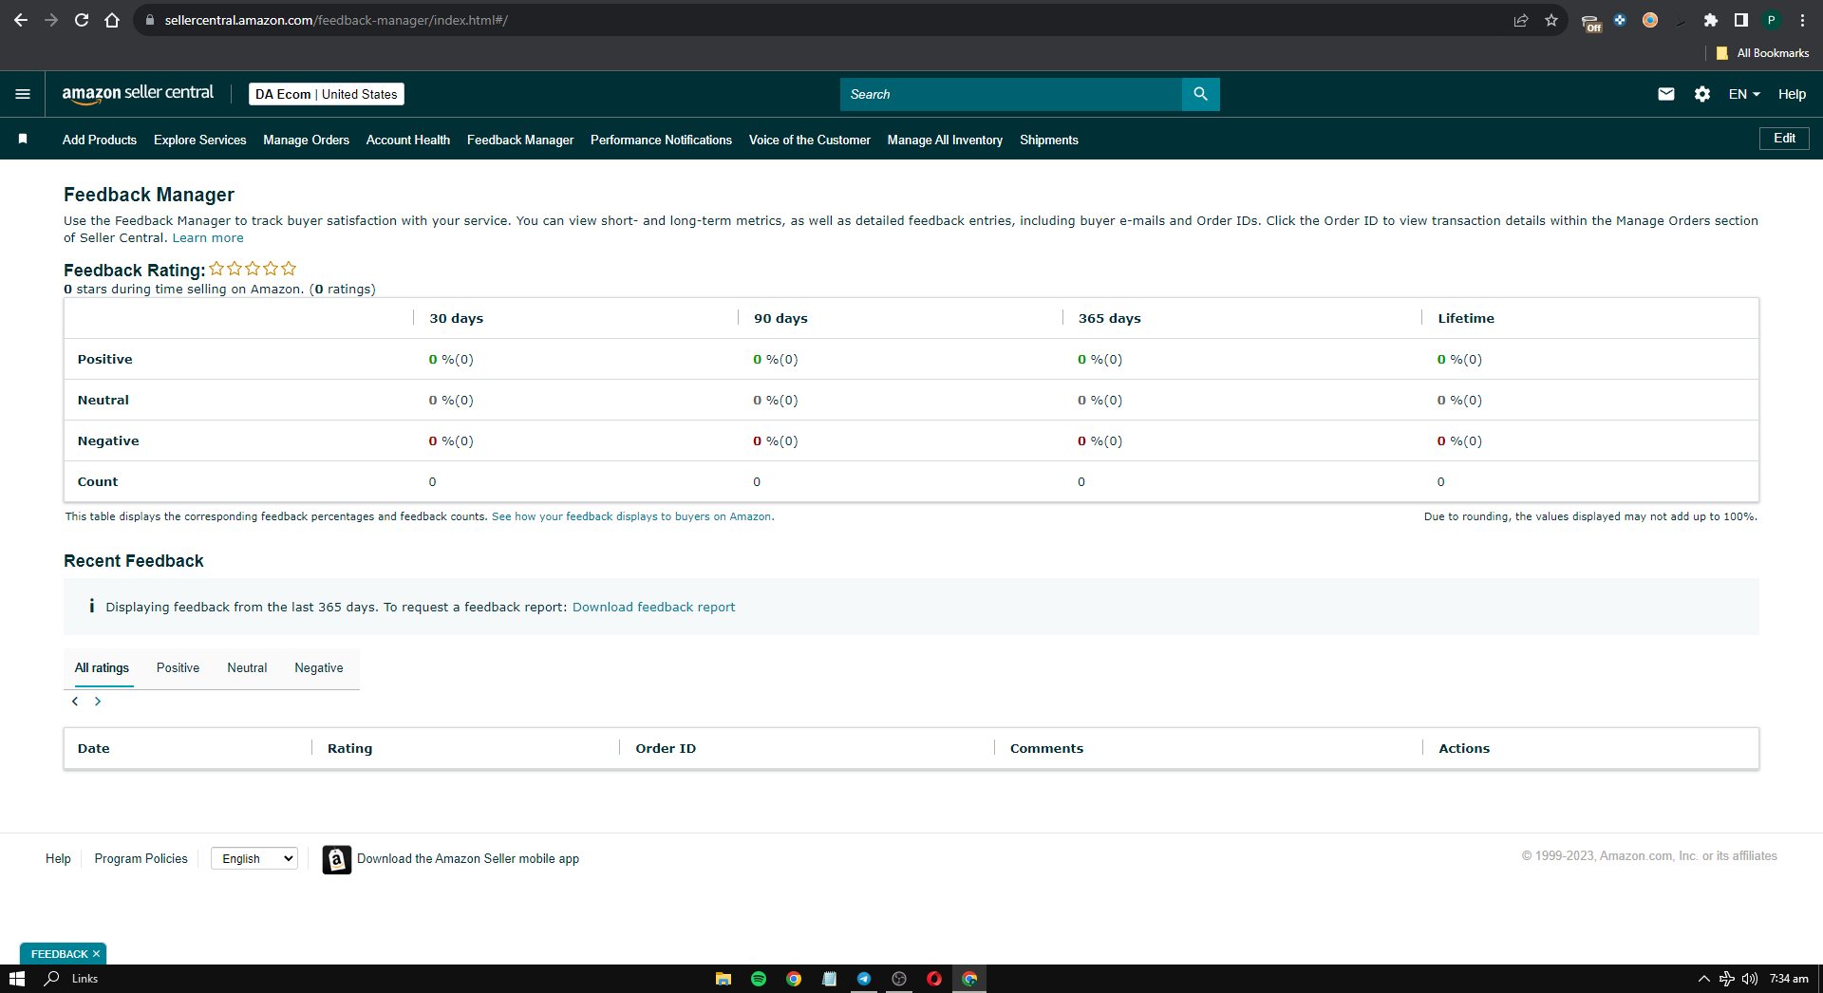
Task: Open the settings gear icon
Action: click(x=1702, y=94)
